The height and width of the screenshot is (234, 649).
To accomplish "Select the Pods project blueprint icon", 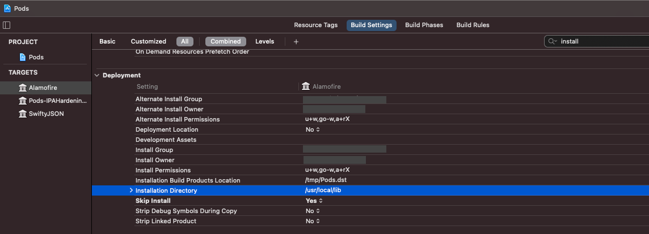I will click(x=23, y=57).
